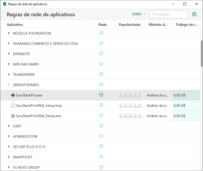Screen dimensions: 203x171
Task: Sort by the Método d... column header
Action: pos(158,25)
